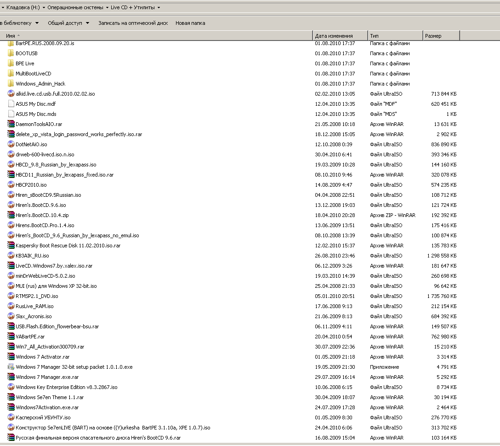Click the Live CD + Утилиты breadcrumb segment

coord(133,7)
